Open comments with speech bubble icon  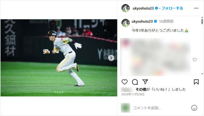coord(135,82)
